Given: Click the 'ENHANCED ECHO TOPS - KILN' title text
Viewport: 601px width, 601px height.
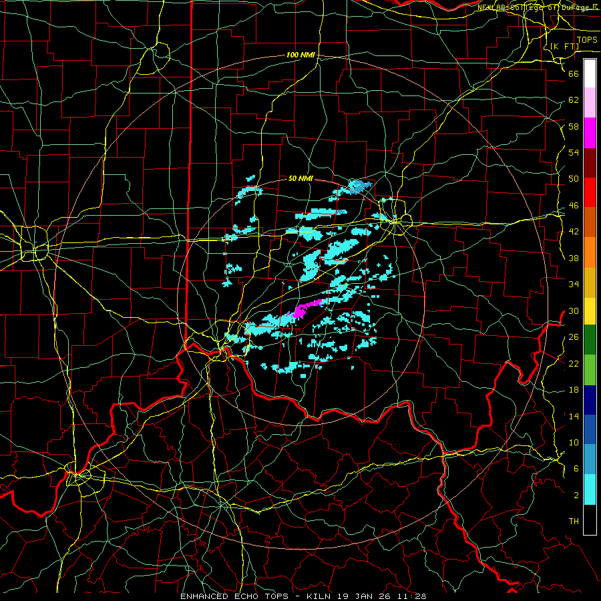Looking at the screenshot, I should coord(257,596).
